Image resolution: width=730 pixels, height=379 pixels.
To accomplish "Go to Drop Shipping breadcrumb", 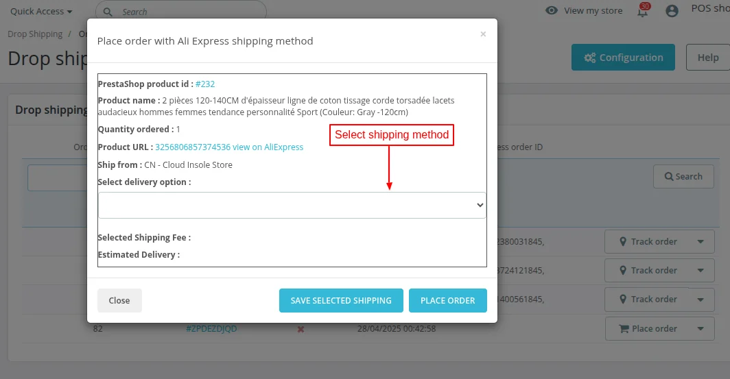I will click(x=35, y=34).
